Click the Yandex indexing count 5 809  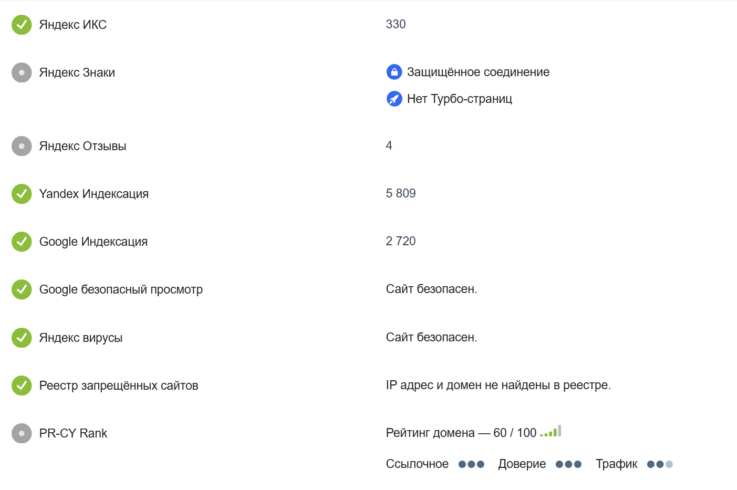401,193
